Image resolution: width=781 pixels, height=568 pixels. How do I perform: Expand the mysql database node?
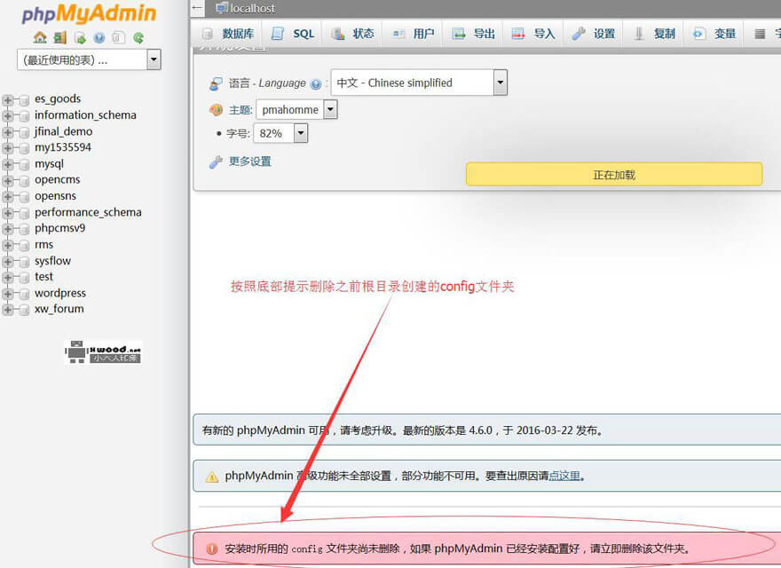coord(7,164)
